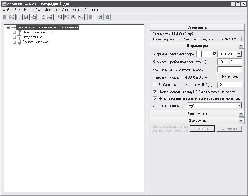
Task: Create a new estimate with the blank page icon
Action: click(5, 17)
